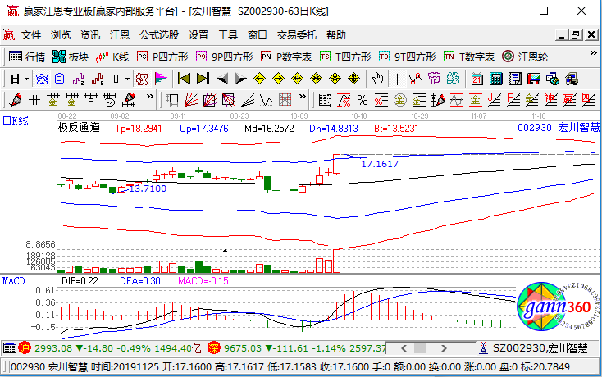This screenshot has width=602, height=377.
Task: Open the notepad icon
Action: pos(515,79)
